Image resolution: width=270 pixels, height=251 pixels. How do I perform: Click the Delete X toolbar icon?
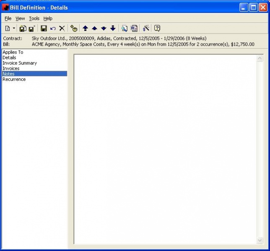tap(62, 28)
